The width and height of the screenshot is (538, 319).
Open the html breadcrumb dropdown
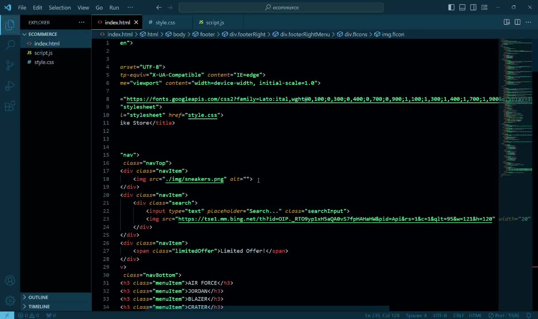tap(149, 34)
